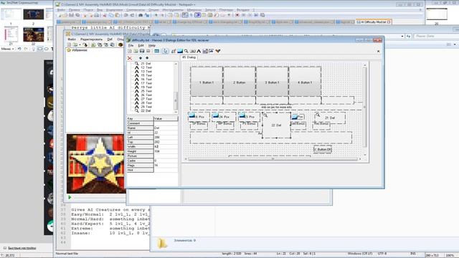Click UTF-8 encoding in Notepad++ status bar

[382, 254]
